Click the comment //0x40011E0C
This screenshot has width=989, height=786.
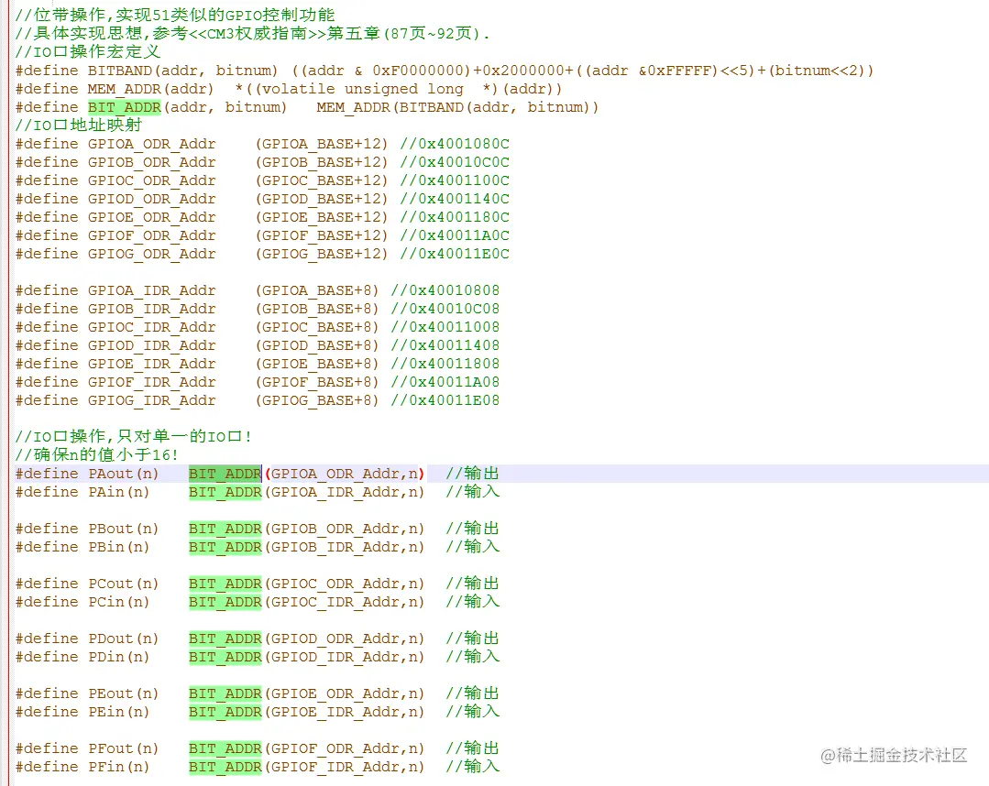point(454,254)
